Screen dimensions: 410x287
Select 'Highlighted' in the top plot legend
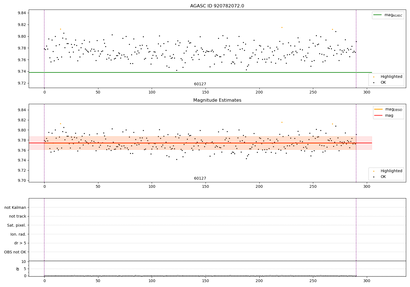(x=388, y=77)
